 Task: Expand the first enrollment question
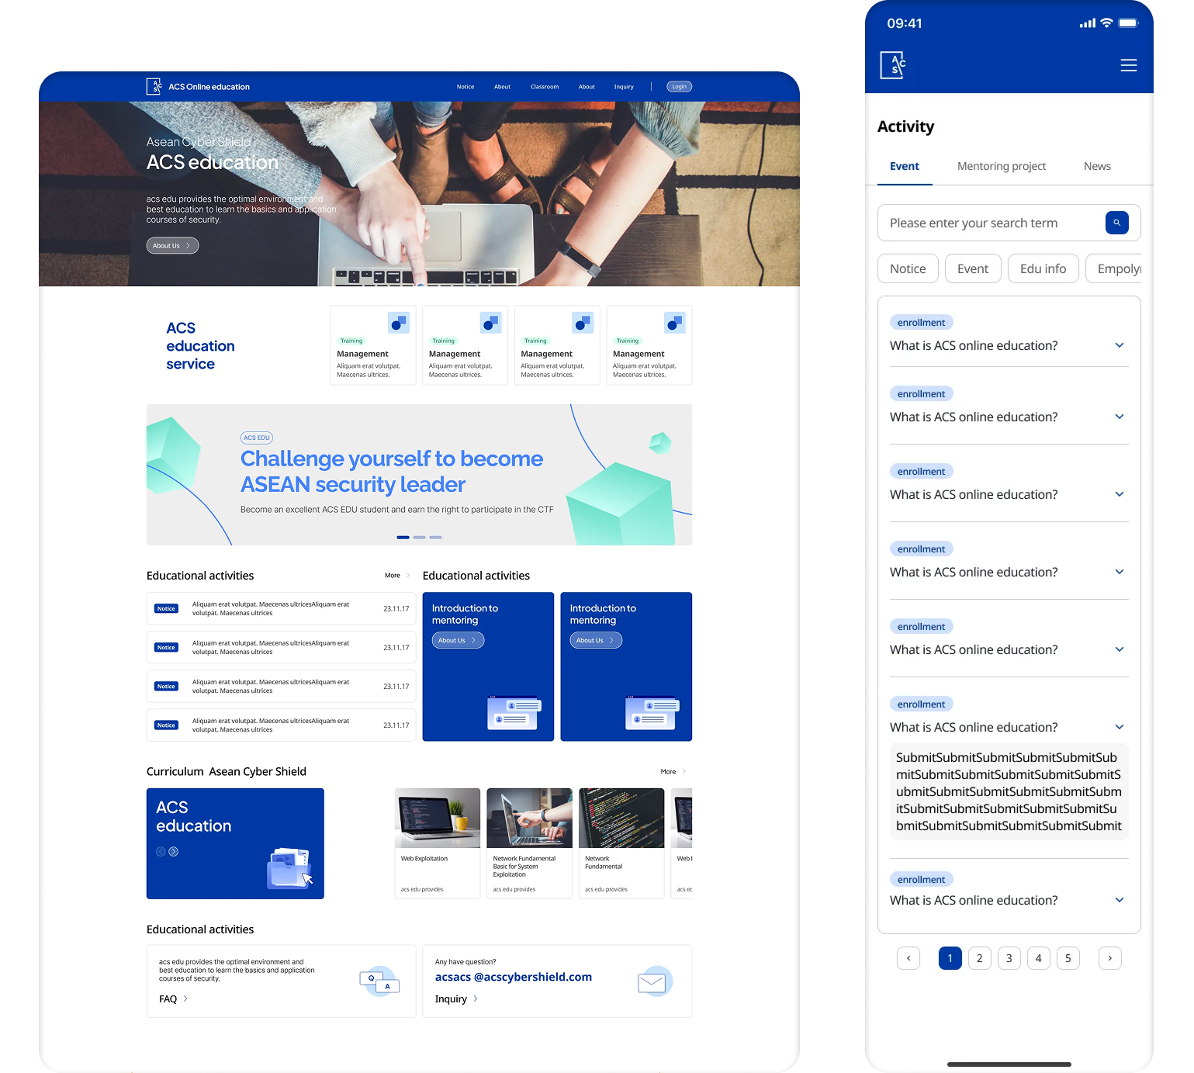coord(1119,345)
